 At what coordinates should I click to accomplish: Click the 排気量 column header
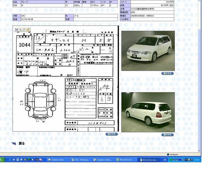(78, 2)
